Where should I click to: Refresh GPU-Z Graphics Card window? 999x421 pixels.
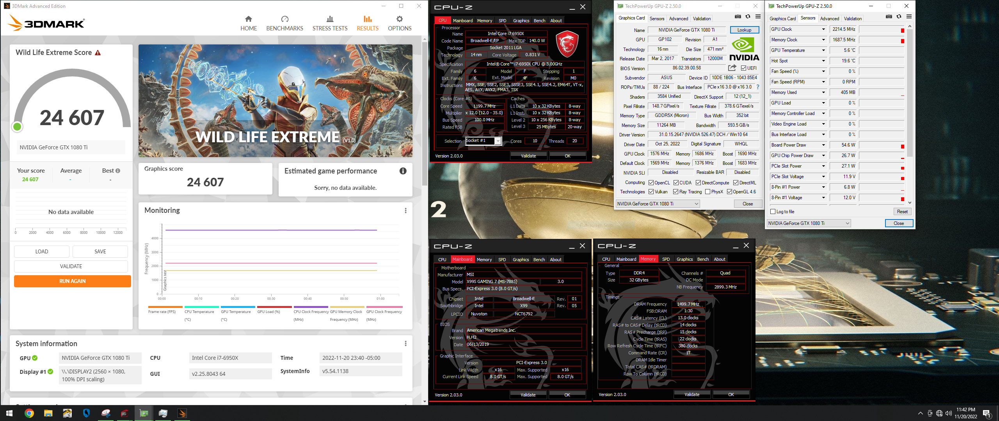[748, 16]
